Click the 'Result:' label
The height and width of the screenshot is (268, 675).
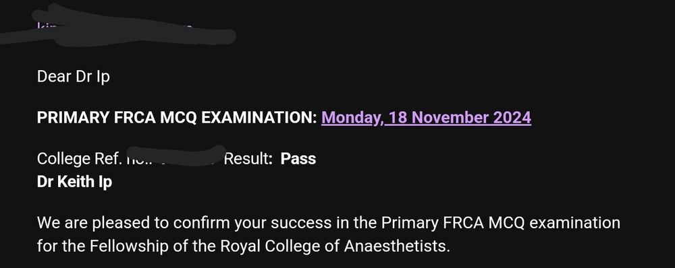(248, 159)
